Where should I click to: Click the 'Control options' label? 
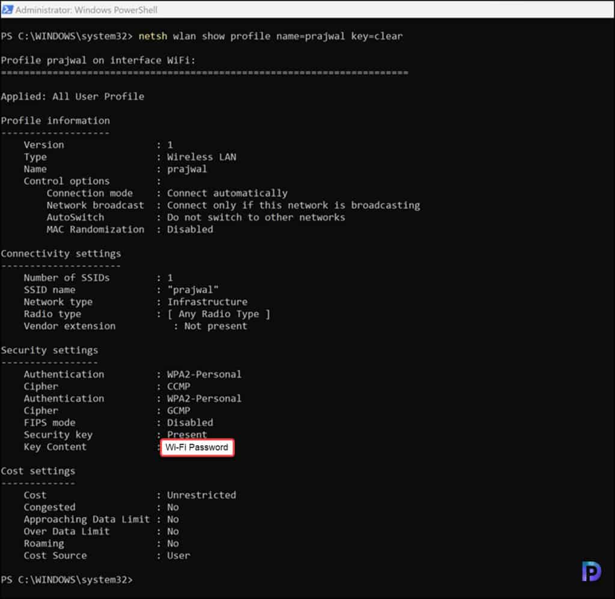(67, 181)
